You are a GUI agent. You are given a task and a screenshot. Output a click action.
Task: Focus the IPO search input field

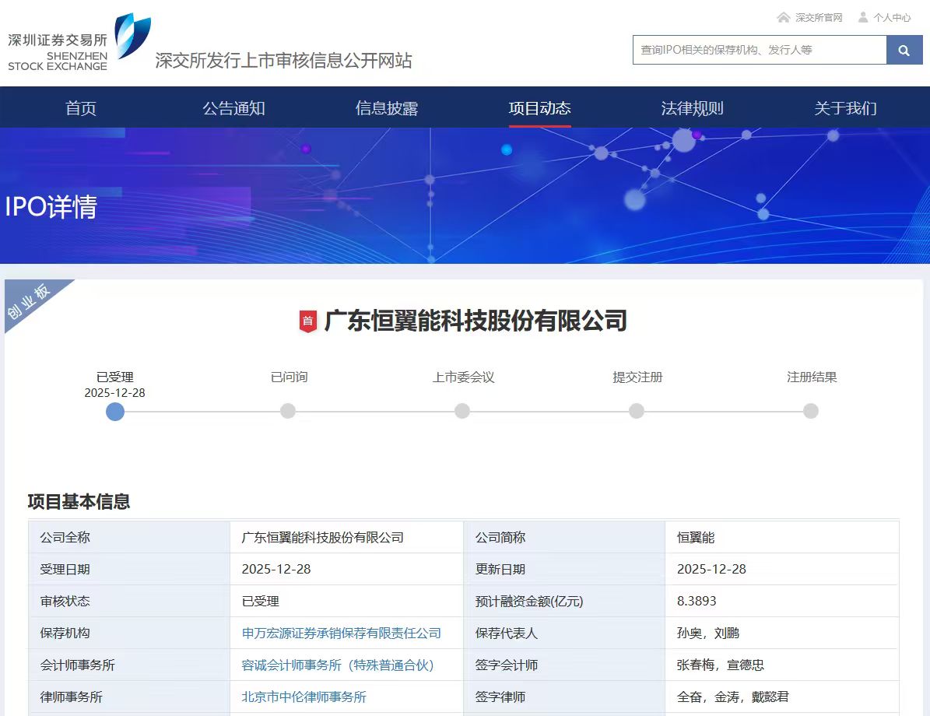759,50
